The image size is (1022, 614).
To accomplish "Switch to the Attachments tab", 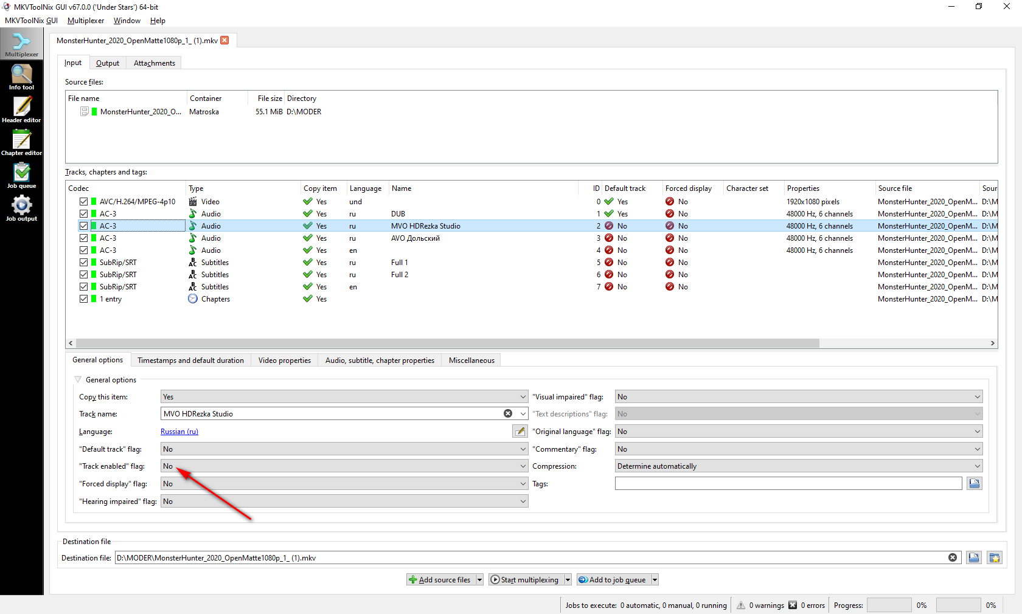I will click(x=155, y=63).
